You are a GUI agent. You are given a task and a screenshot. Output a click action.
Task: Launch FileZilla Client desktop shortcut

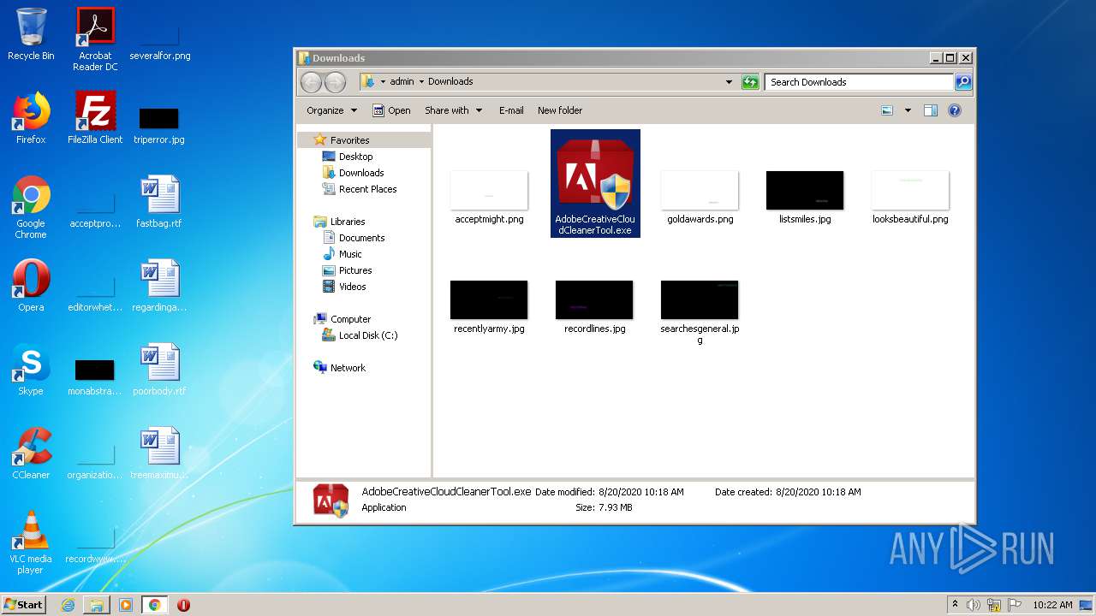(x=95, y=118)
